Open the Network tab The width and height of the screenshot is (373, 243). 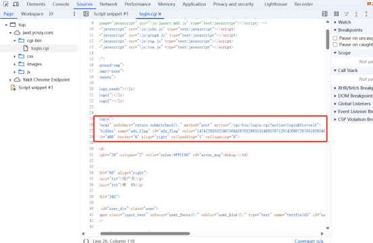point(109,4)
